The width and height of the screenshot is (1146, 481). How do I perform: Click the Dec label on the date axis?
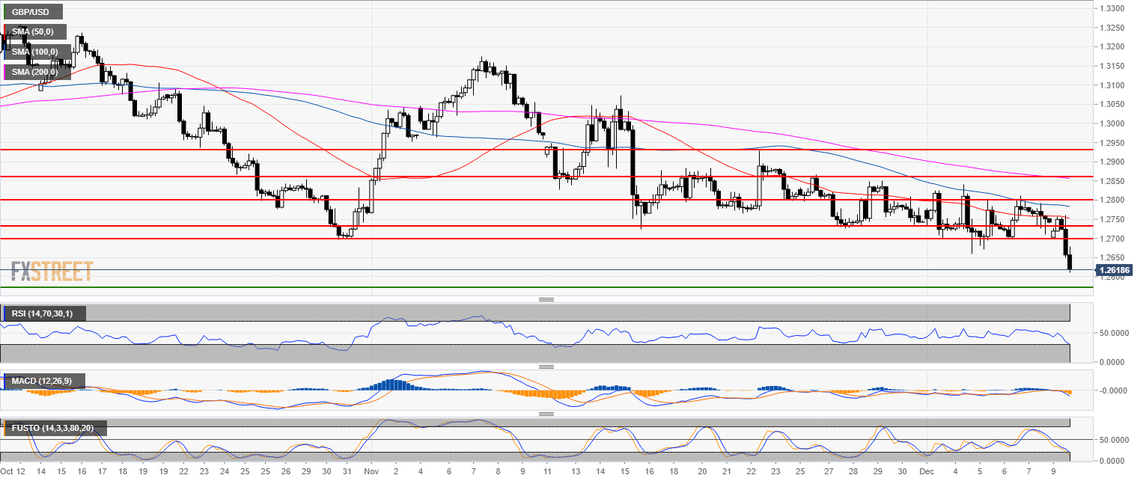coord(927,473)
